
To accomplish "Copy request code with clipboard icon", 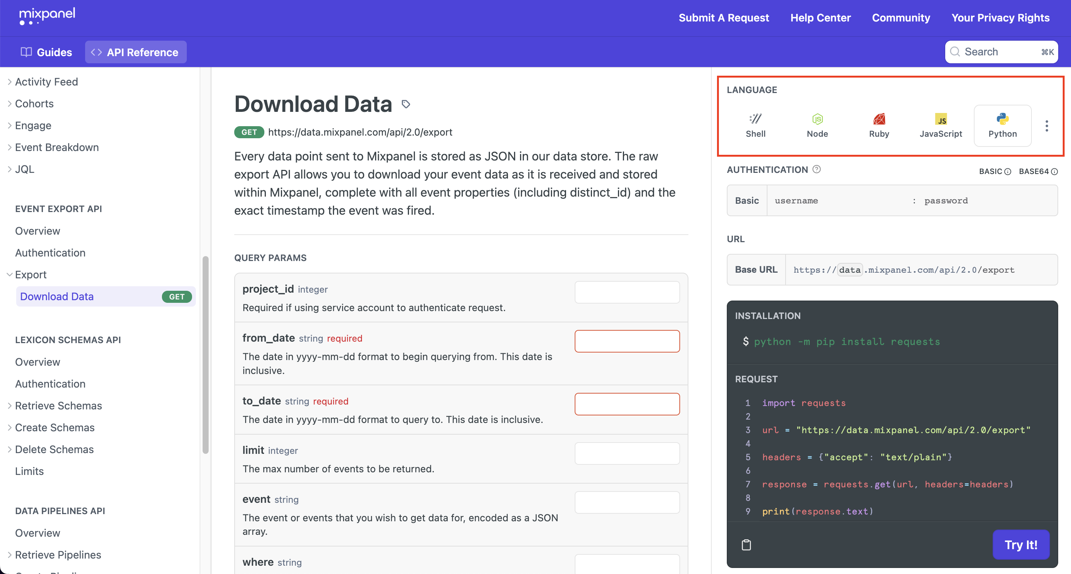I will point(746,545).
